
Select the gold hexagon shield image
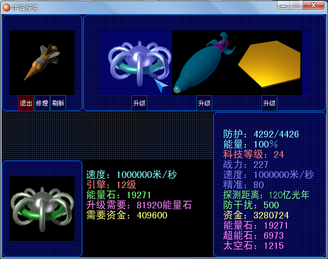(x=270, y=63)
